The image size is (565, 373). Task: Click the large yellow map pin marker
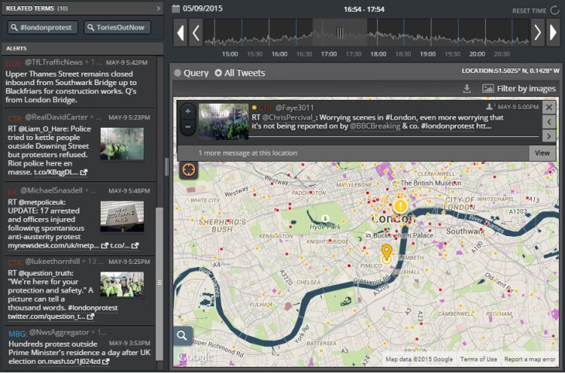(400, 207)
